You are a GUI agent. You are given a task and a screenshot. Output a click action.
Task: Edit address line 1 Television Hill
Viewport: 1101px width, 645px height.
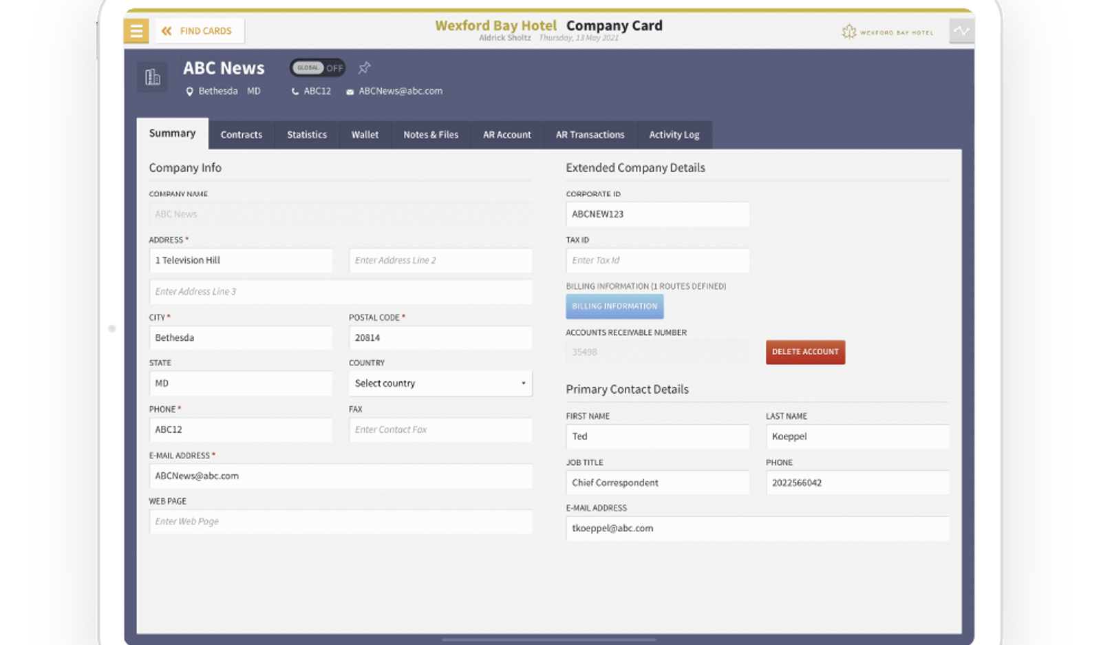click(x=241, y=260)
